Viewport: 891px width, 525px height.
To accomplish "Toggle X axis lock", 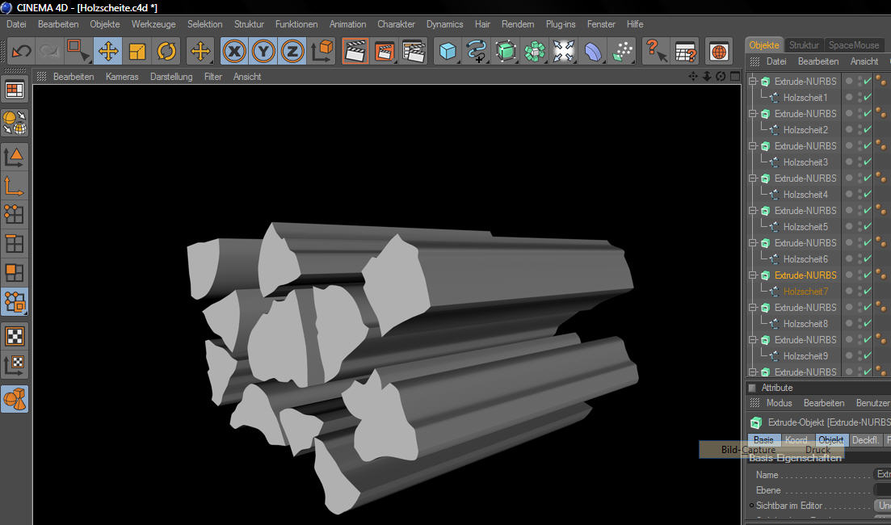I will pos(234,52).
